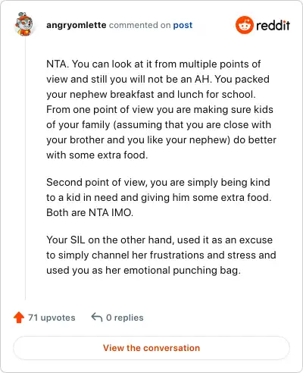Click the line beginning "From one point of view"
Image resolution: width=303 pixels, height=373 pixels.
pyautogui.click(x=160, y=109)
